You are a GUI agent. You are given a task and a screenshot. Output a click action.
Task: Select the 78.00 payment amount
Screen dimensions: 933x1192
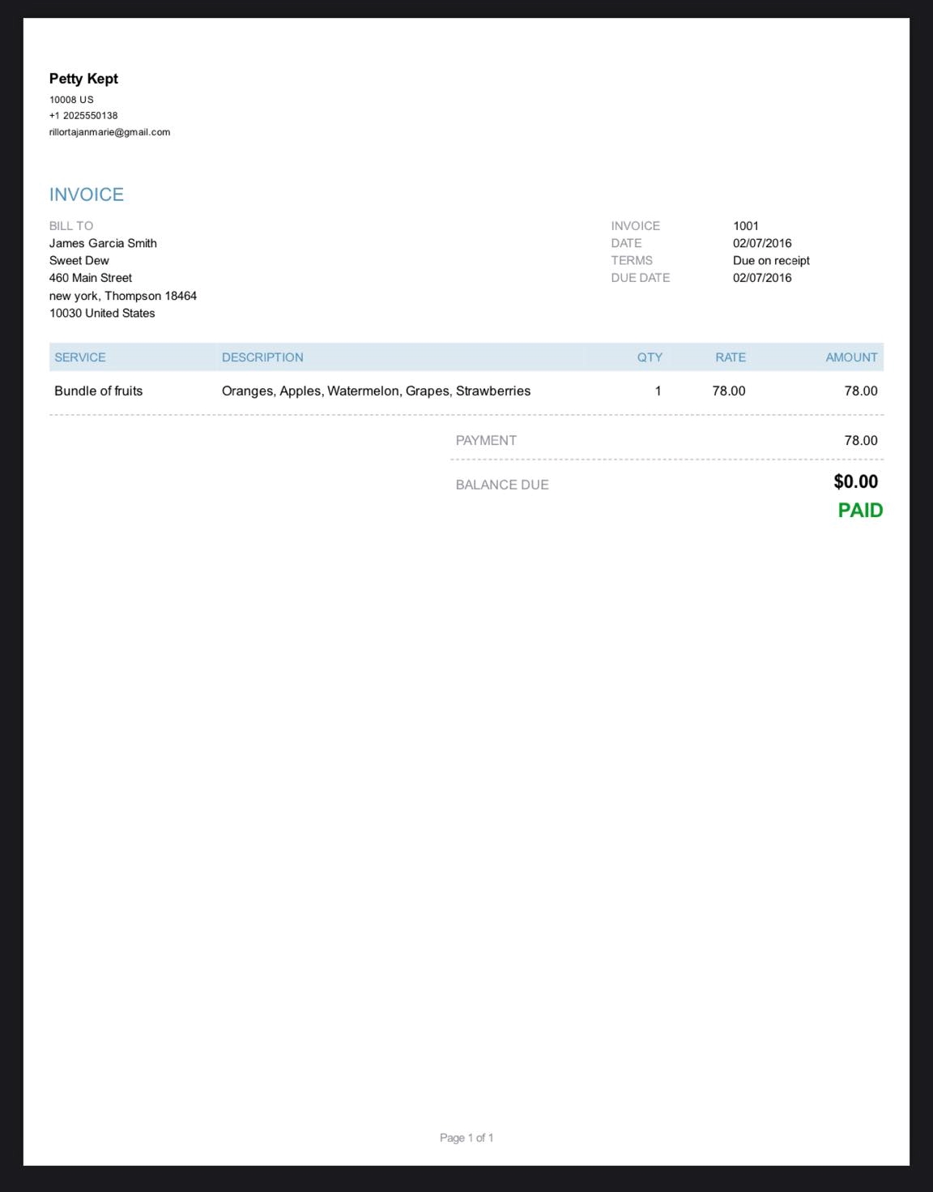click(x=861, y=441)
